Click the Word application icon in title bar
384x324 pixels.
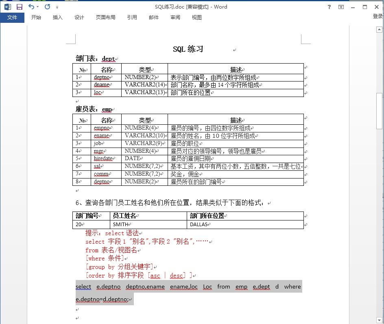[x=8, y=7]
